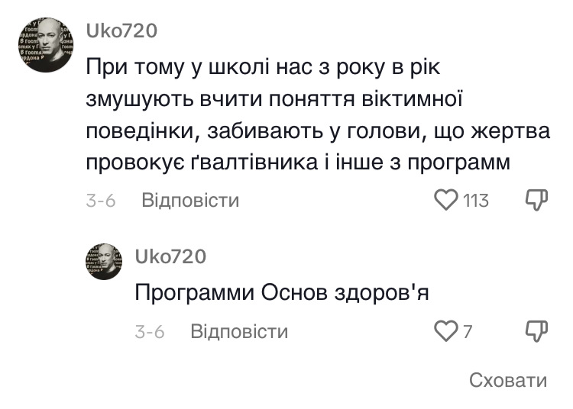The image size is (573, 409).
Task: Click the 7 likes count on the reply
Action: click(x=468, y=332)
